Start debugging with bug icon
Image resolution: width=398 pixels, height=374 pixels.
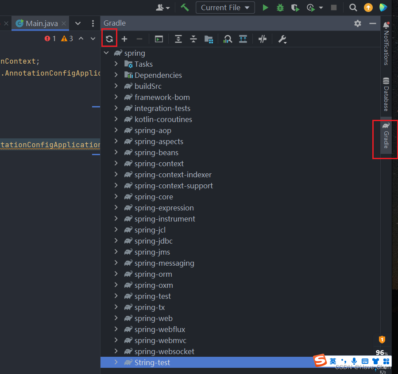[280, 8]
